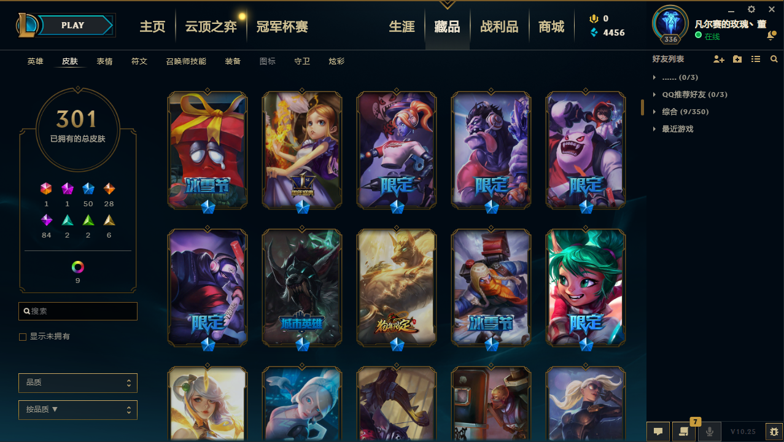Click the add friend icon
The image size is (784, 442).
pyautogui.click(x=719, y=59)
